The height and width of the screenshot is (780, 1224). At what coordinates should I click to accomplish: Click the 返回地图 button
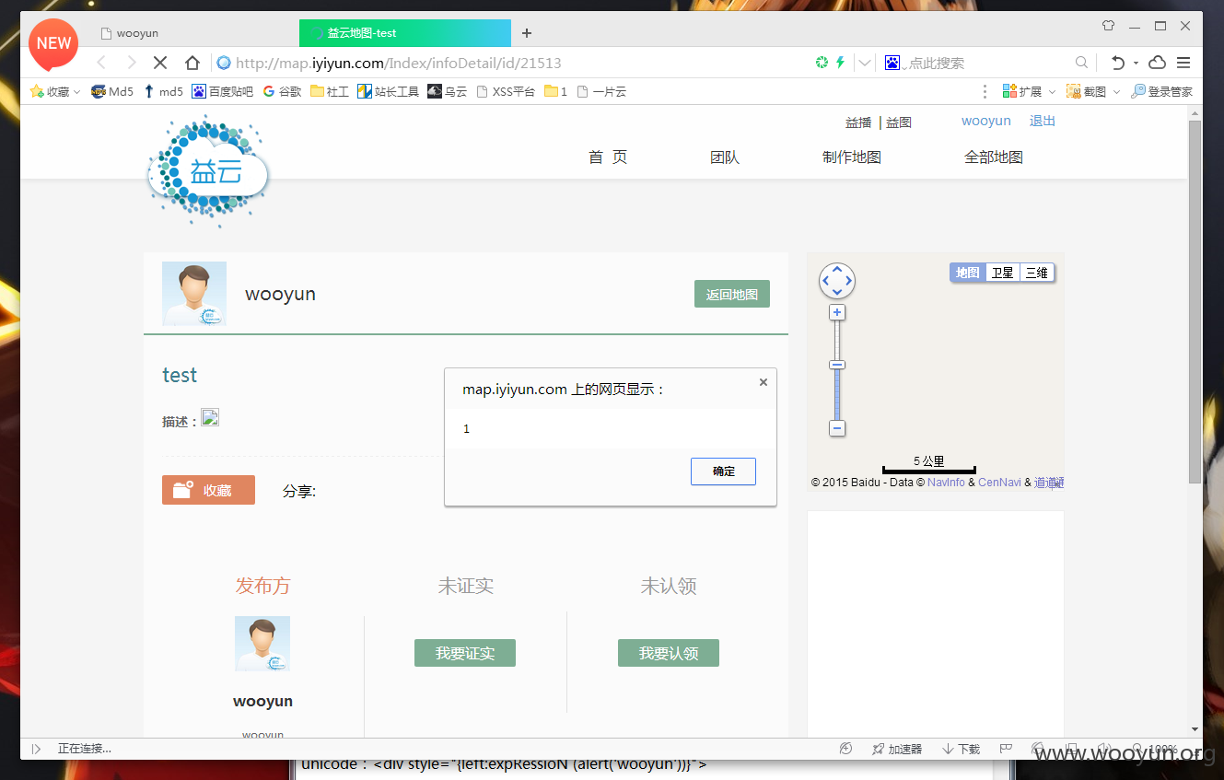click(x=732, y=295)
